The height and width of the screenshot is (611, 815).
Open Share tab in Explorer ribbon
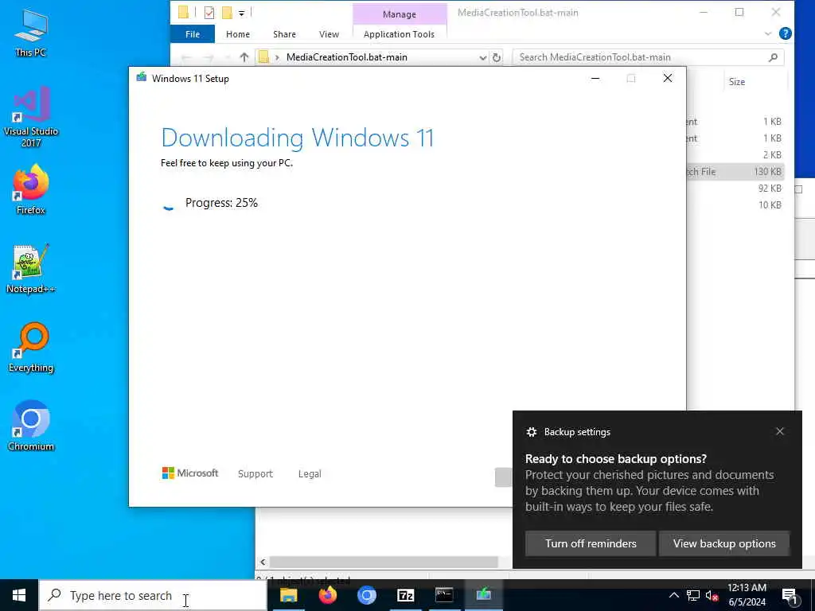pyautogui.click(x=284, y=34)
